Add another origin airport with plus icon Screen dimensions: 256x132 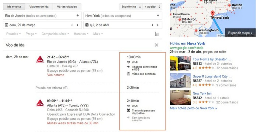78,16
